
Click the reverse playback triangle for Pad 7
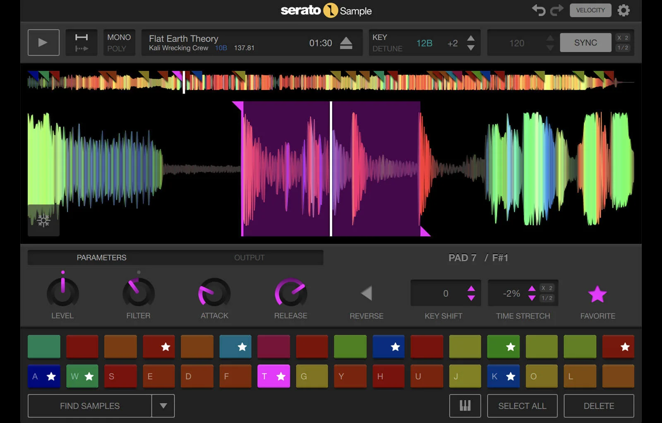(x=366, y=293)
